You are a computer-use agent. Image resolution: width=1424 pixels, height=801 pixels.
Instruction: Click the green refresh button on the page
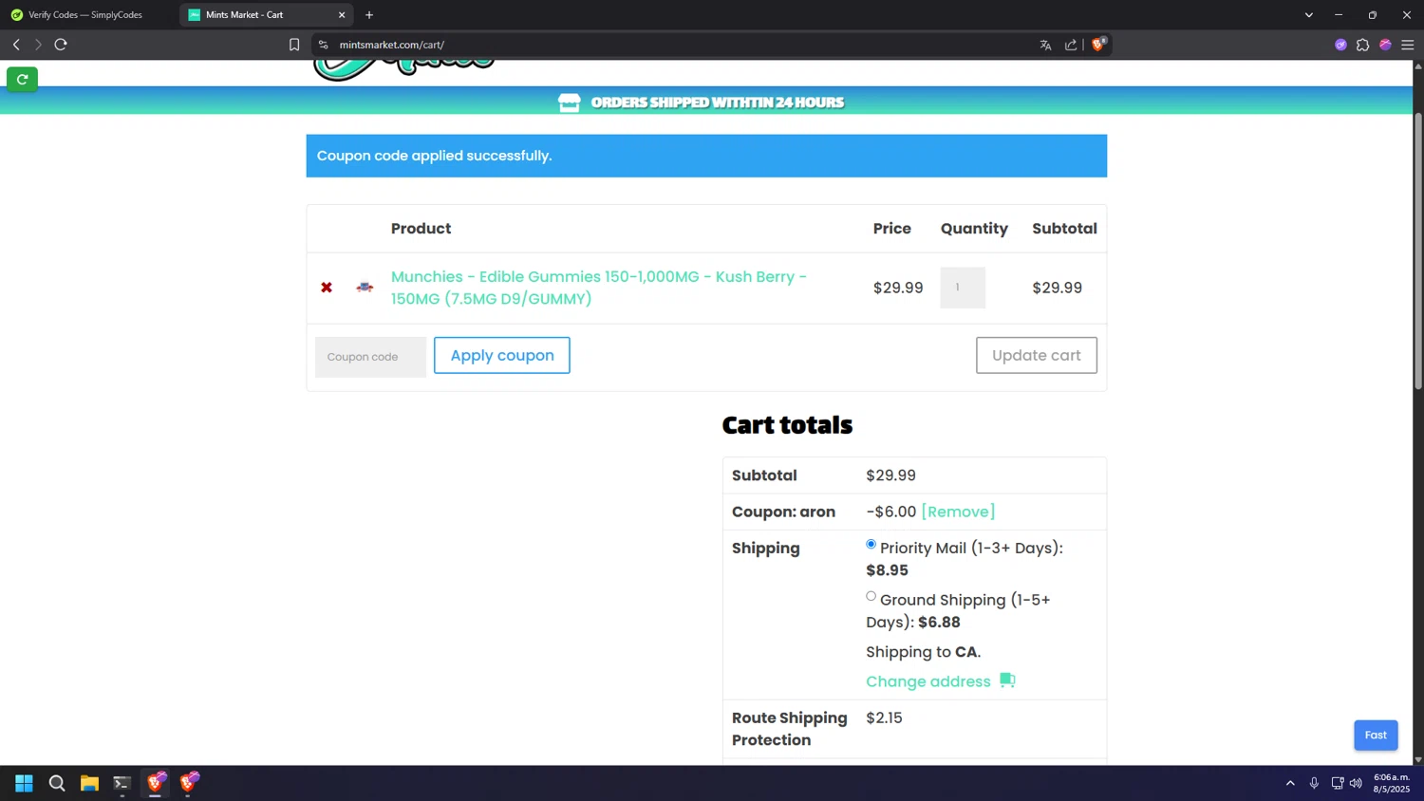point(22,79)
